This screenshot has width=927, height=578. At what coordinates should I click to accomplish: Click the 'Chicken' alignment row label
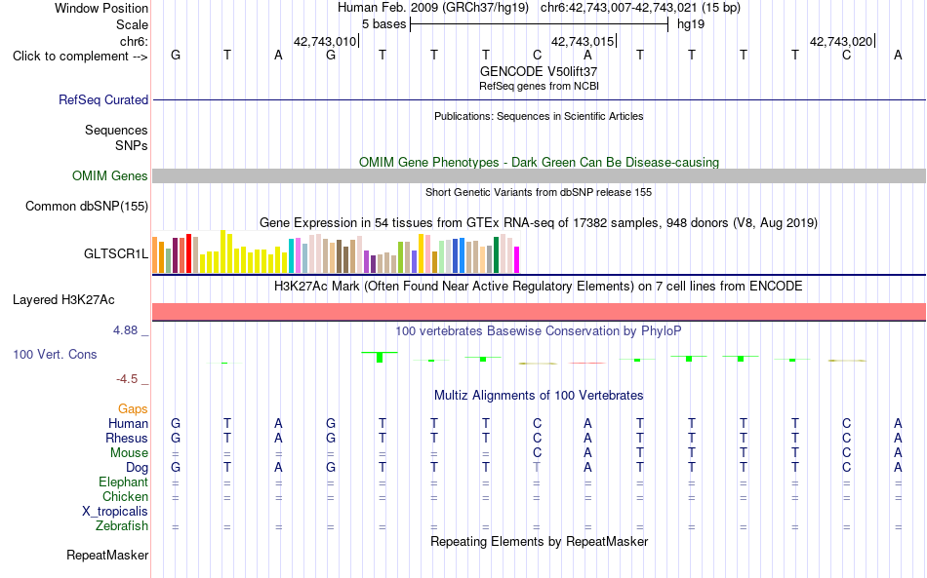(x=125, y=496)
